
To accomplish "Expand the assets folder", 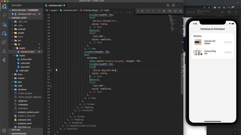I will 21,33.
